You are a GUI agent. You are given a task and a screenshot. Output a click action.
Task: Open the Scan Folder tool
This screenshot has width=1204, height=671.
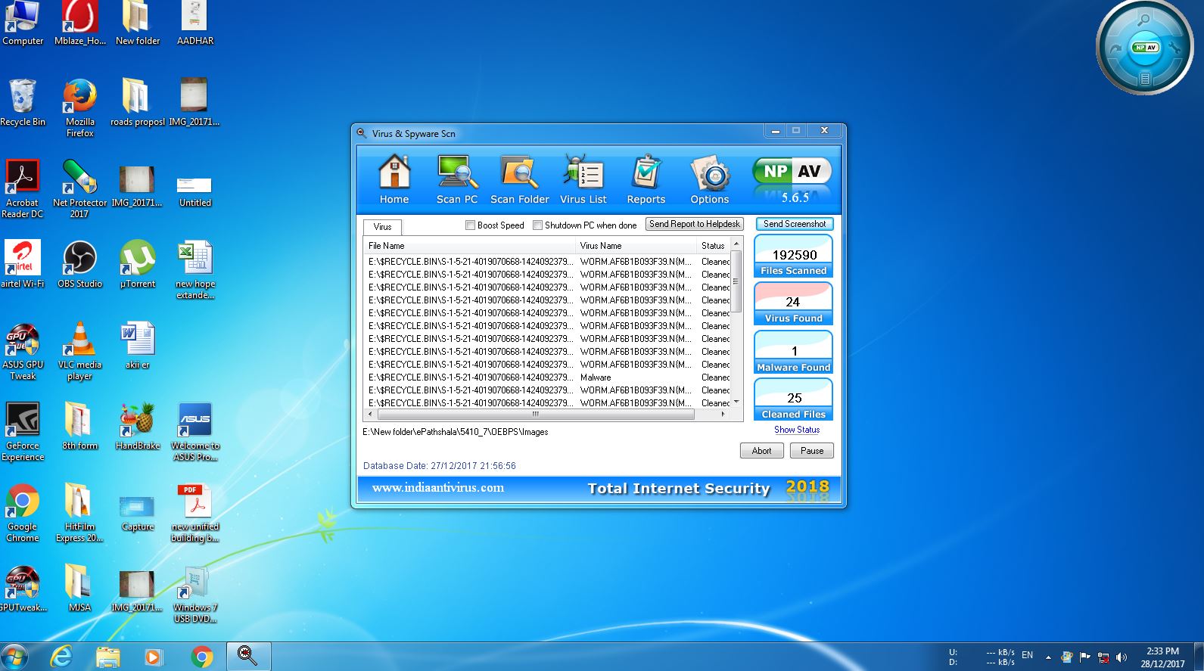519,180
